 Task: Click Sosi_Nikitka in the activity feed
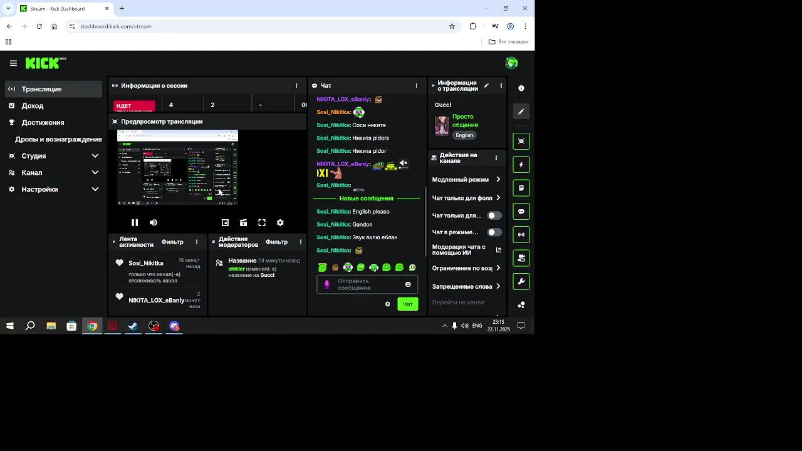tap(146, 263)
